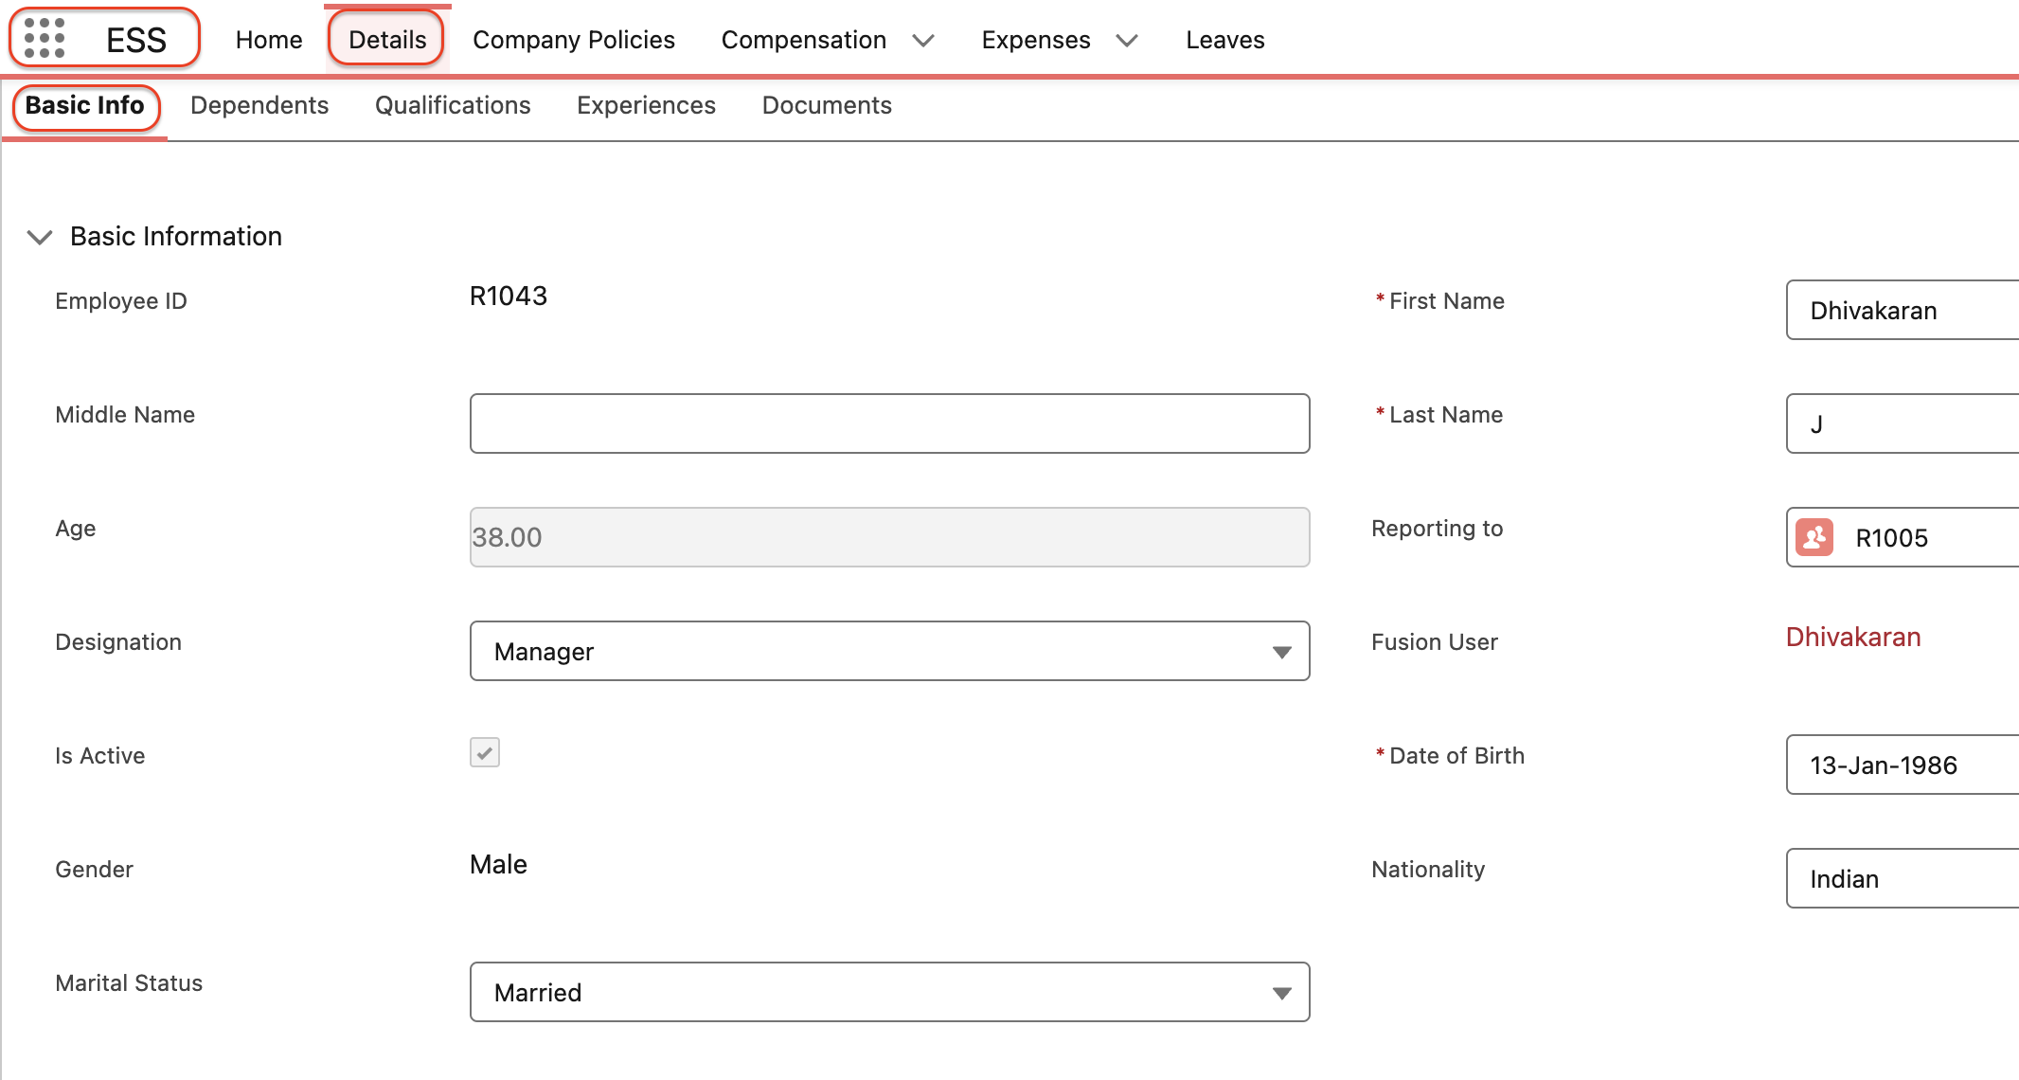Screen dimensions: 2019x1080
Task: Expand the Expenses menu chevron
Action: pyautogui.click(x=1127, y=40)
